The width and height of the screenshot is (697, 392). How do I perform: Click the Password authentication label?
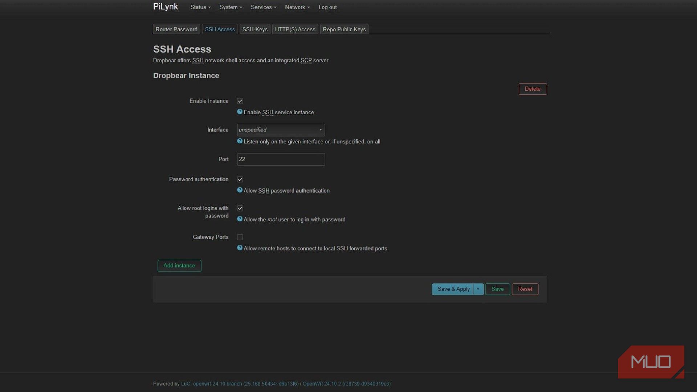point(199,179)
